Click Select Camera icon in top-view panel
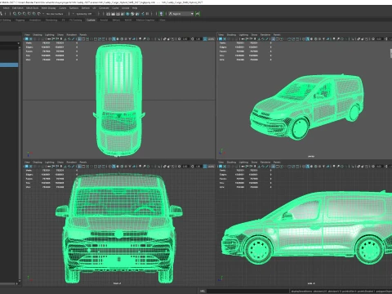Screen dimensions: 392x294 point(26,39)
